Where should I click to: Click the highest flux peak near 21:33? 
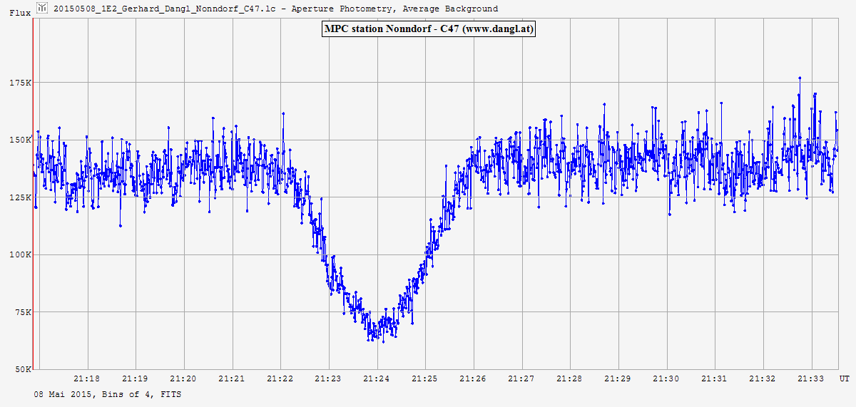(x=800, y=78)
